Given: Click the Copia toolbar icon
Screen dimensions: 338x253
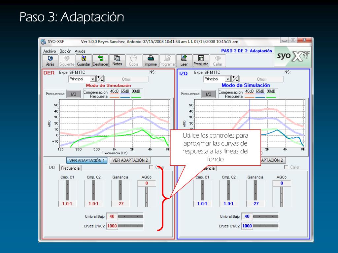Looking at the screenshot, I should [x=134, y=61].
